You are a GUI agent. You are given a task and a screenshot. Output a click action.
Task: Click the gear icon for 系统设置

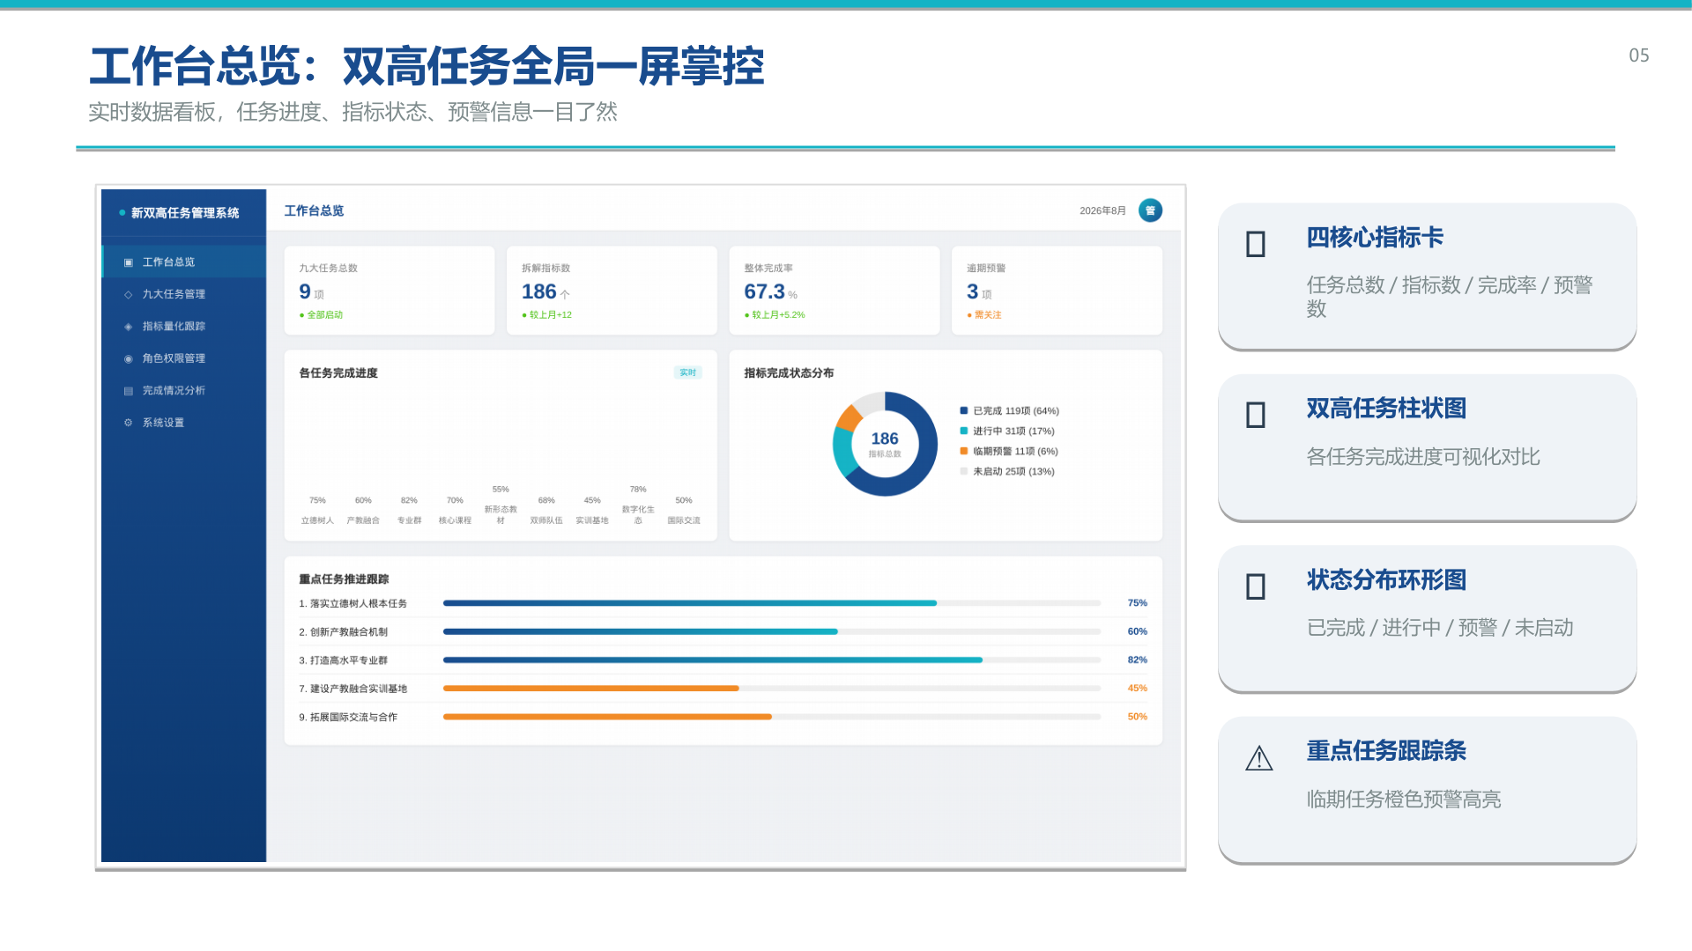coord(129,423)
